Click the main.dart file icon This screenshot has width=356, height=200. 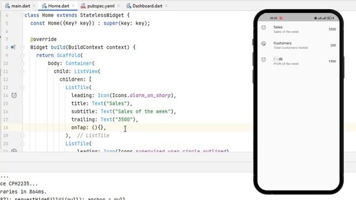[x=7, y=6]
